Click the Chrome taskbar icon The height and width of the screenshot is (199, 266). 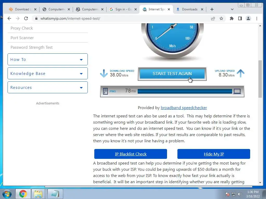coord(23,194)
